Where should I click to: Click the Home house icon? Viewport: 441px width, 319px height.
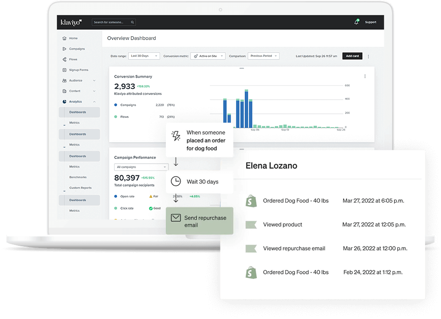pyautogui.click(x=64, y=38)
